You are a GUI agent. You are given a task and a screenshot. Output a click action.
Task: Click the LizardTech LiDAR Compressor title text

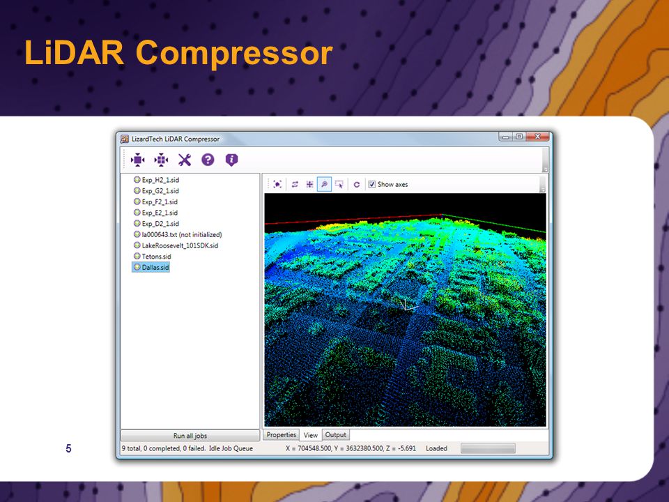pos(176,139)
